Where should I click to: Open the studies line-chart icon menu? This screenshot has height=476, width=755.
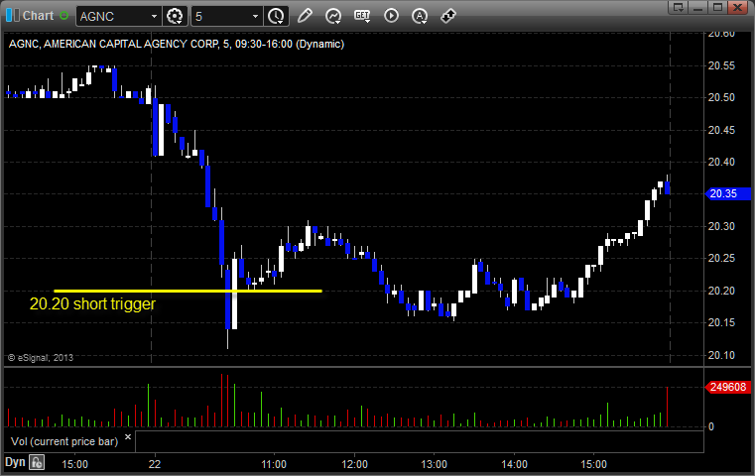tap(333, 16)
